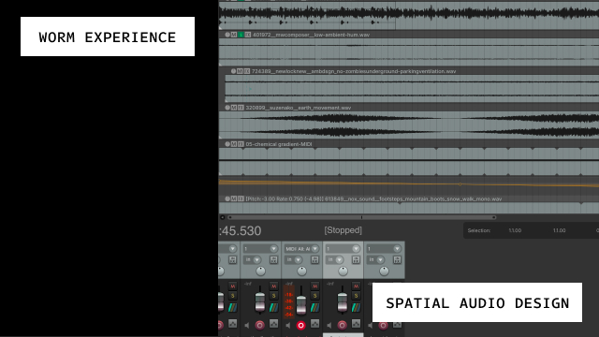Open the MIDI All input dropdown

[x=301, y=249]
